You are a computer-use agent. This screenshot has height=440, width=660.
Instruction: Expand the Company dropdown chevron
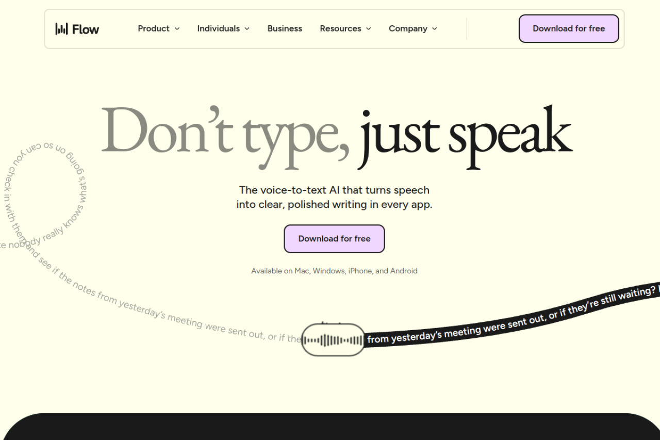click(434, 29)
